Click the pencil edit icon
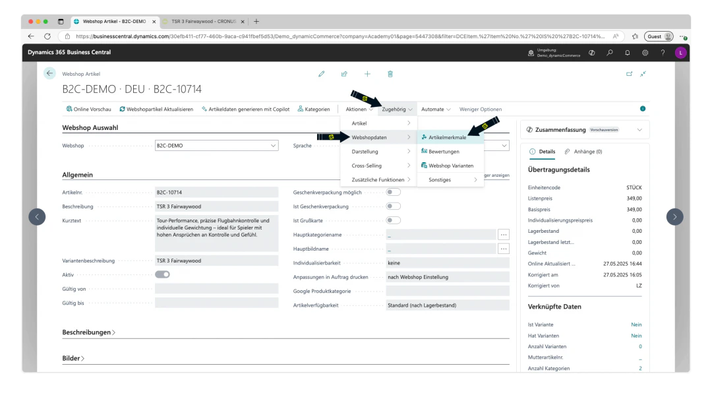Viewport: 712px width, 401px height. click(322, 74)
